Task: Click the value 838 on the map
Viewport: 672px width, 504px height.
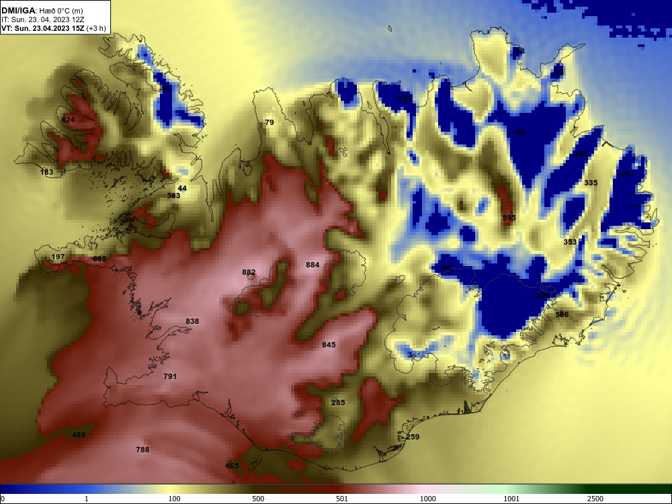Action: click(x=192, y=321)
